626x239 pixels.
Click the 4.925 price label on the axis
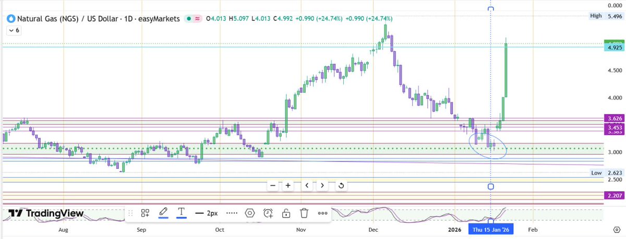coord(614,48)
